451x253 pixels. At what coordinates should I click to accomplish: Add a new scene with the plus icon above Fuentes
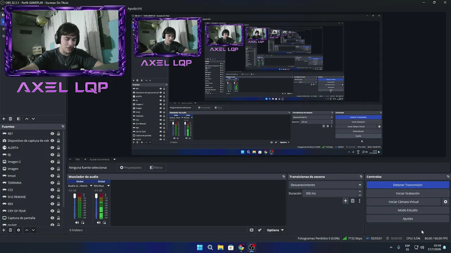pyautogui.click(x=4, y=119)
